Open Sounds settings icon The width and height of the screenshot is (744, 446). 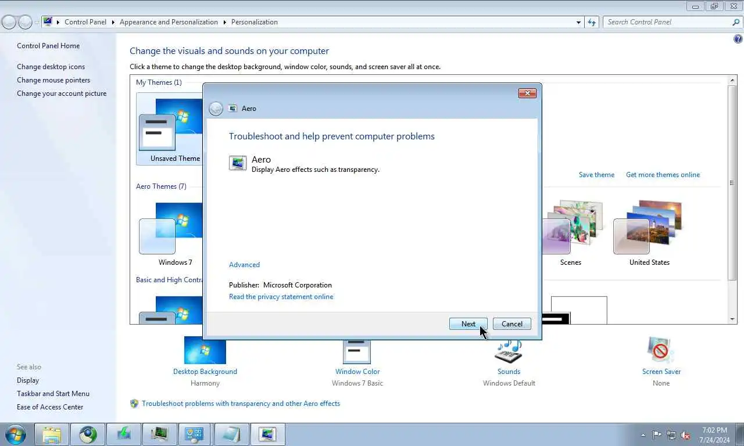click(x=509, y=350)
